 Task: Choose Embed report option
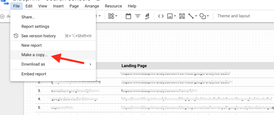pos(34,74)
